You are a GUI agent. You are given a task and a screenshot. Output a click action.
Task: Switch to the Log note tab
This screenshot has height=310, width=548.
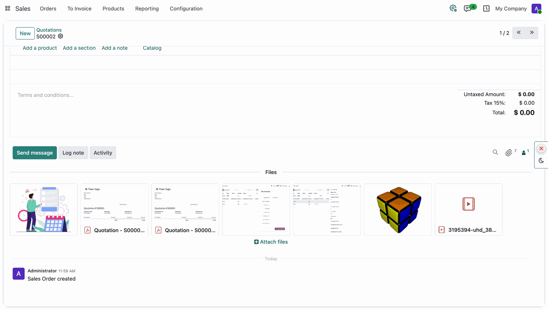73,153
